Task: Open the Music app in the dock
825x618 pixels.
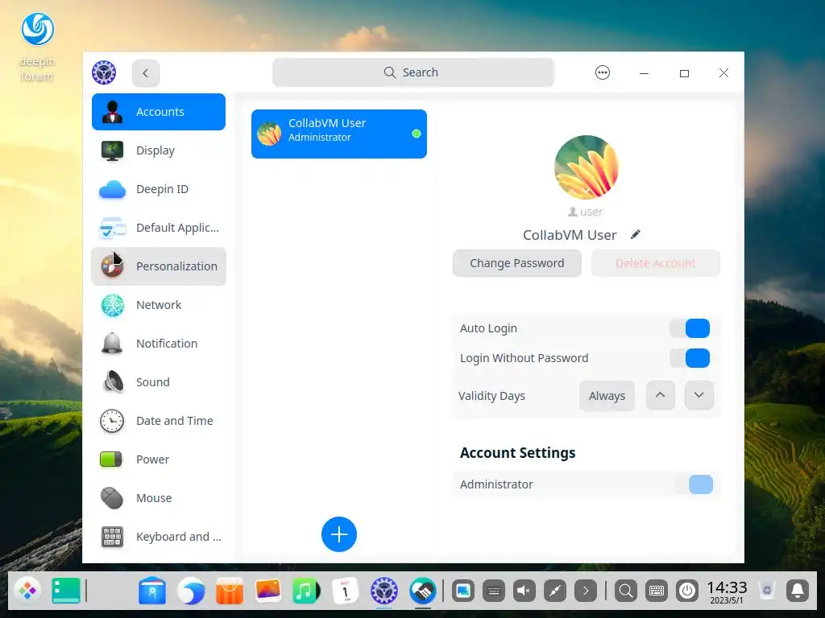Action: point(306,591)
